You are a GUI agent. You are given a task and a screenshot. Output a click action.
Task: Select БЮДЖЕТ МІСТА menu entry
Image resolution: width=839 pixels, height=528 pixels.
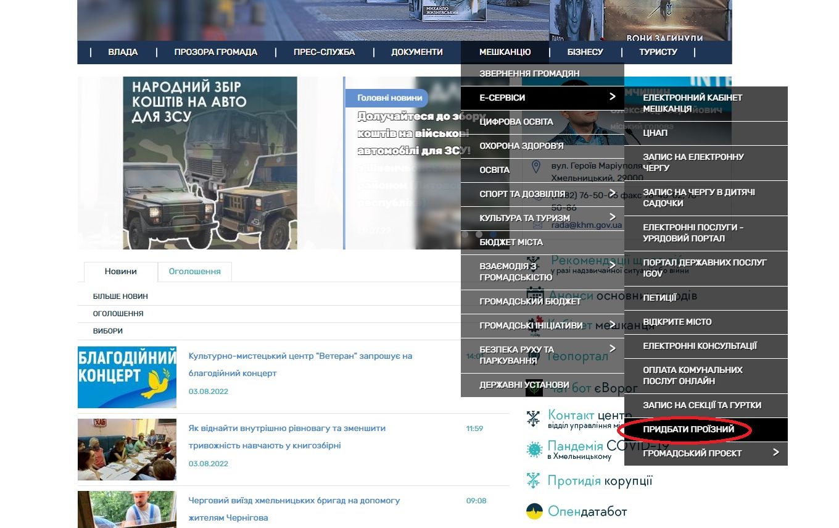coord(542,242)
